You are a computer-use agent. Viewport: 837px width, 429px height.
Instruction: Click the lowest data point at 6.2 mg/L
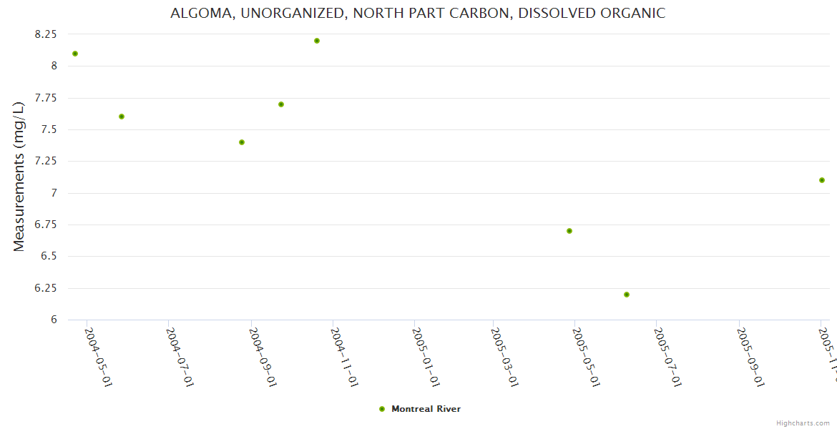coord(627,295)
